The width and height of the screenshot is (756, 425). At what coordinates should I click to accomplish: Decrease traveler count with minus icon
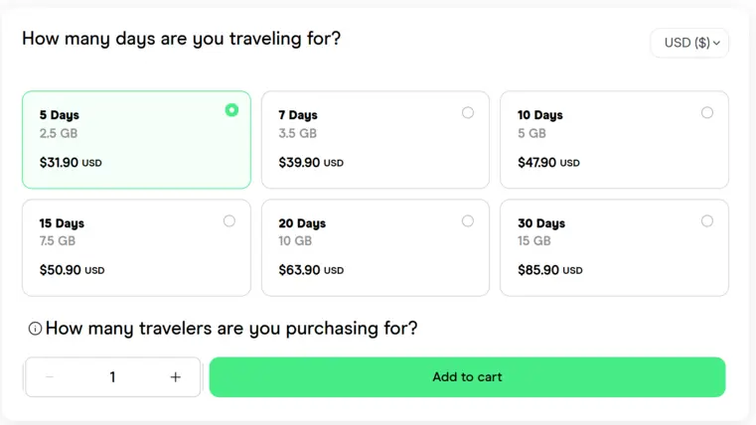coord(50,376)
